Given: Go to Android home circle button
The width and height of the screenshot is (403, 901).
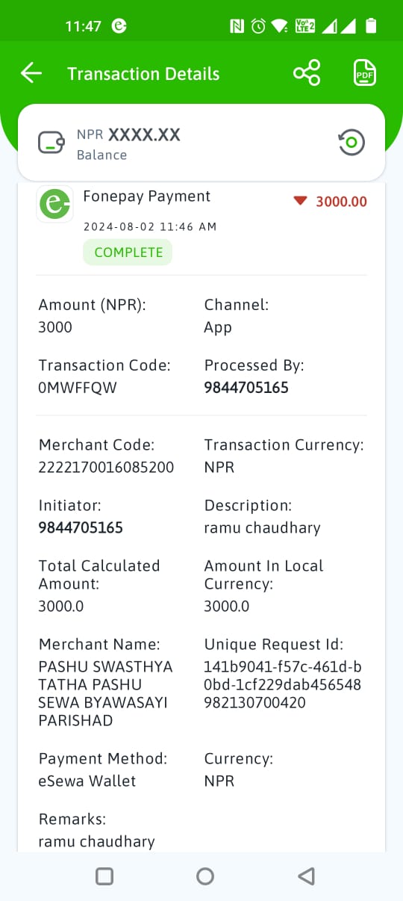Looking at the screenshot, I should click(204, 876).
